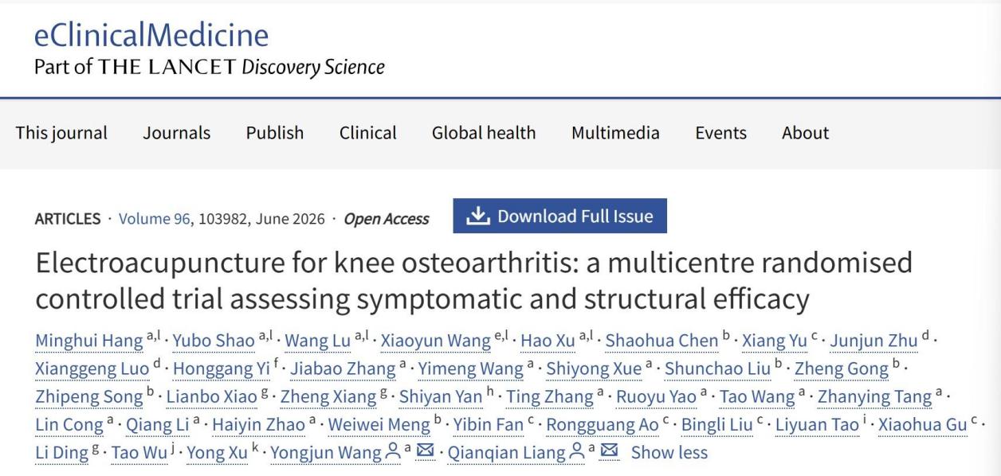The image size is (1001, 476).
Task: Expand the Journals navigation menu
Action: (177, 133)
